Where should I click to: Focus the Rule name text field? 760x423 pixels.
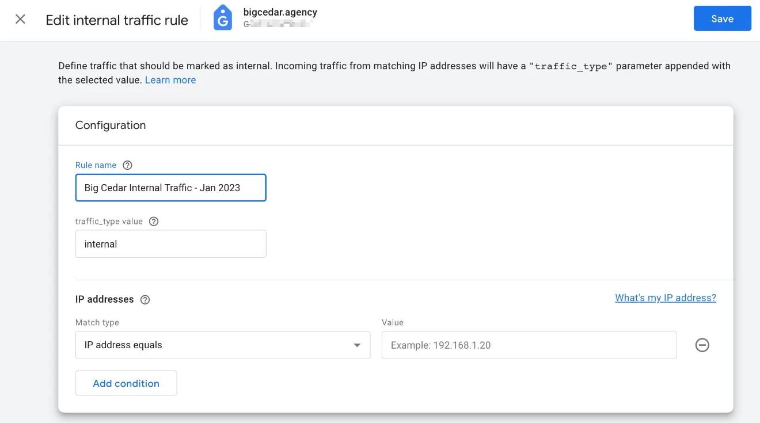click(171, 188)
